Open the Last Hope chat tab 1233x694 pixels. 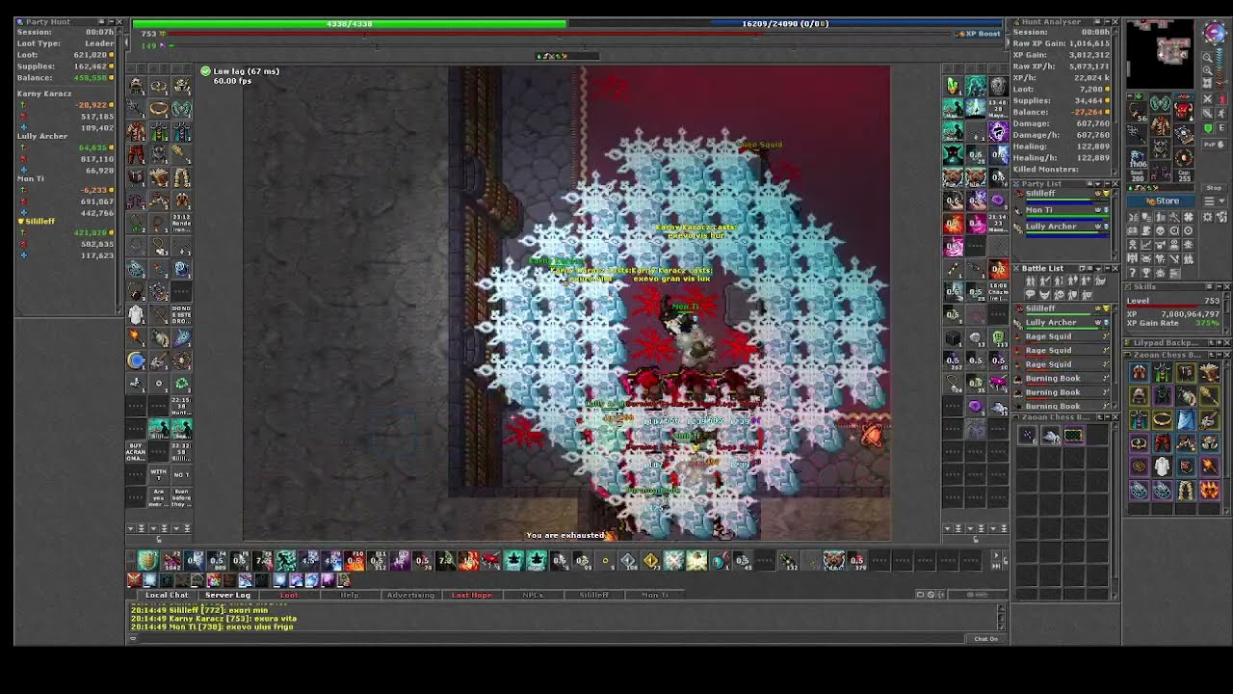(472, 595)
